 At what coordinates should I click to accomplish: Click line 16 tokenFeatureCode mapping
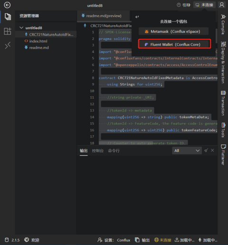point(162,130)
